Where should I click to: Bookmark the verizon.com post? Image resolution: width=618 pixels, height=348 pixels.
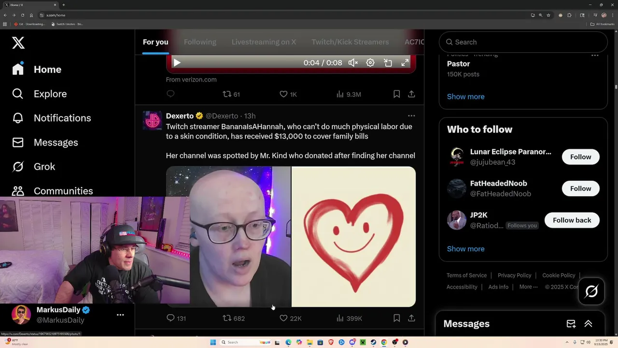tap(396, 94)
